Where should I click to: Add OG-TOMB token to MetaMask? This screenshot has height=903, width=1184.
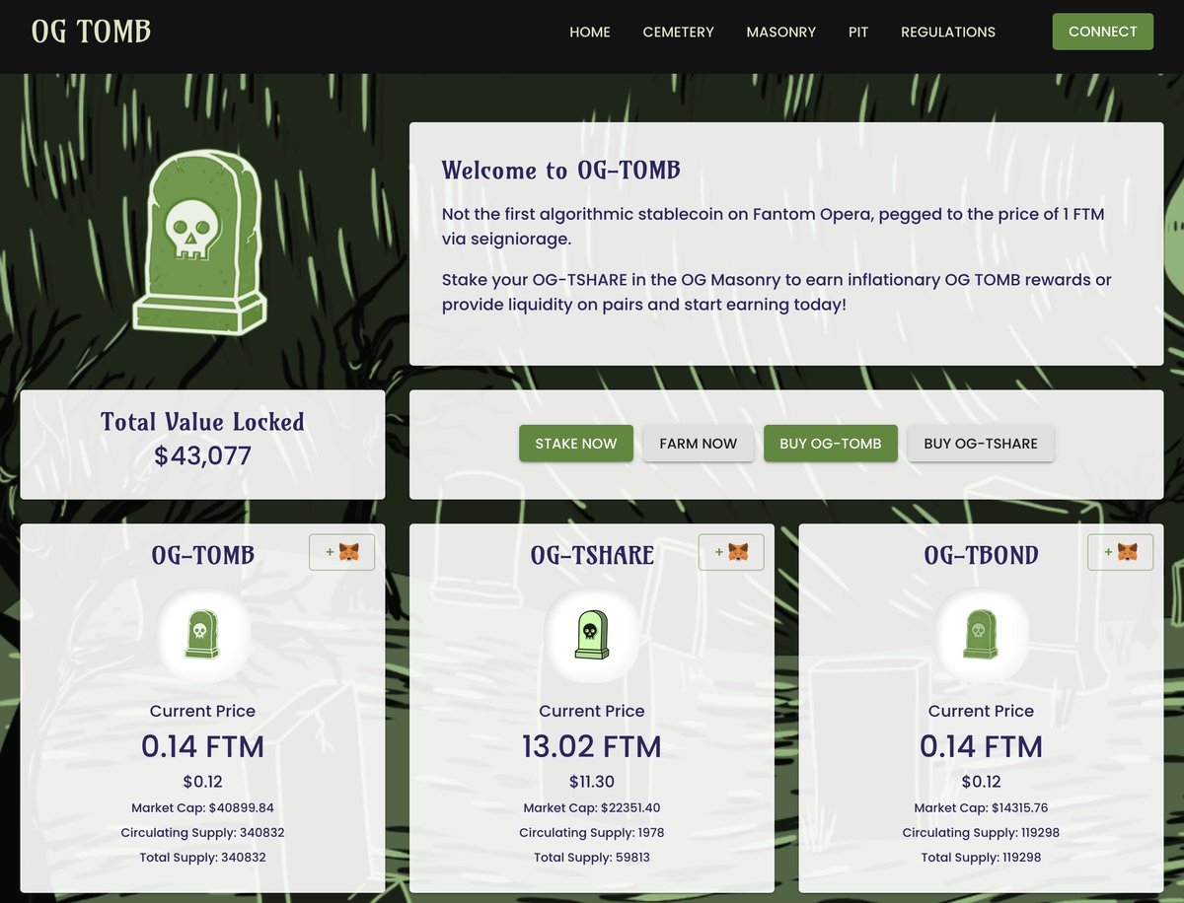pyautogui.click(x=341, y=552)
